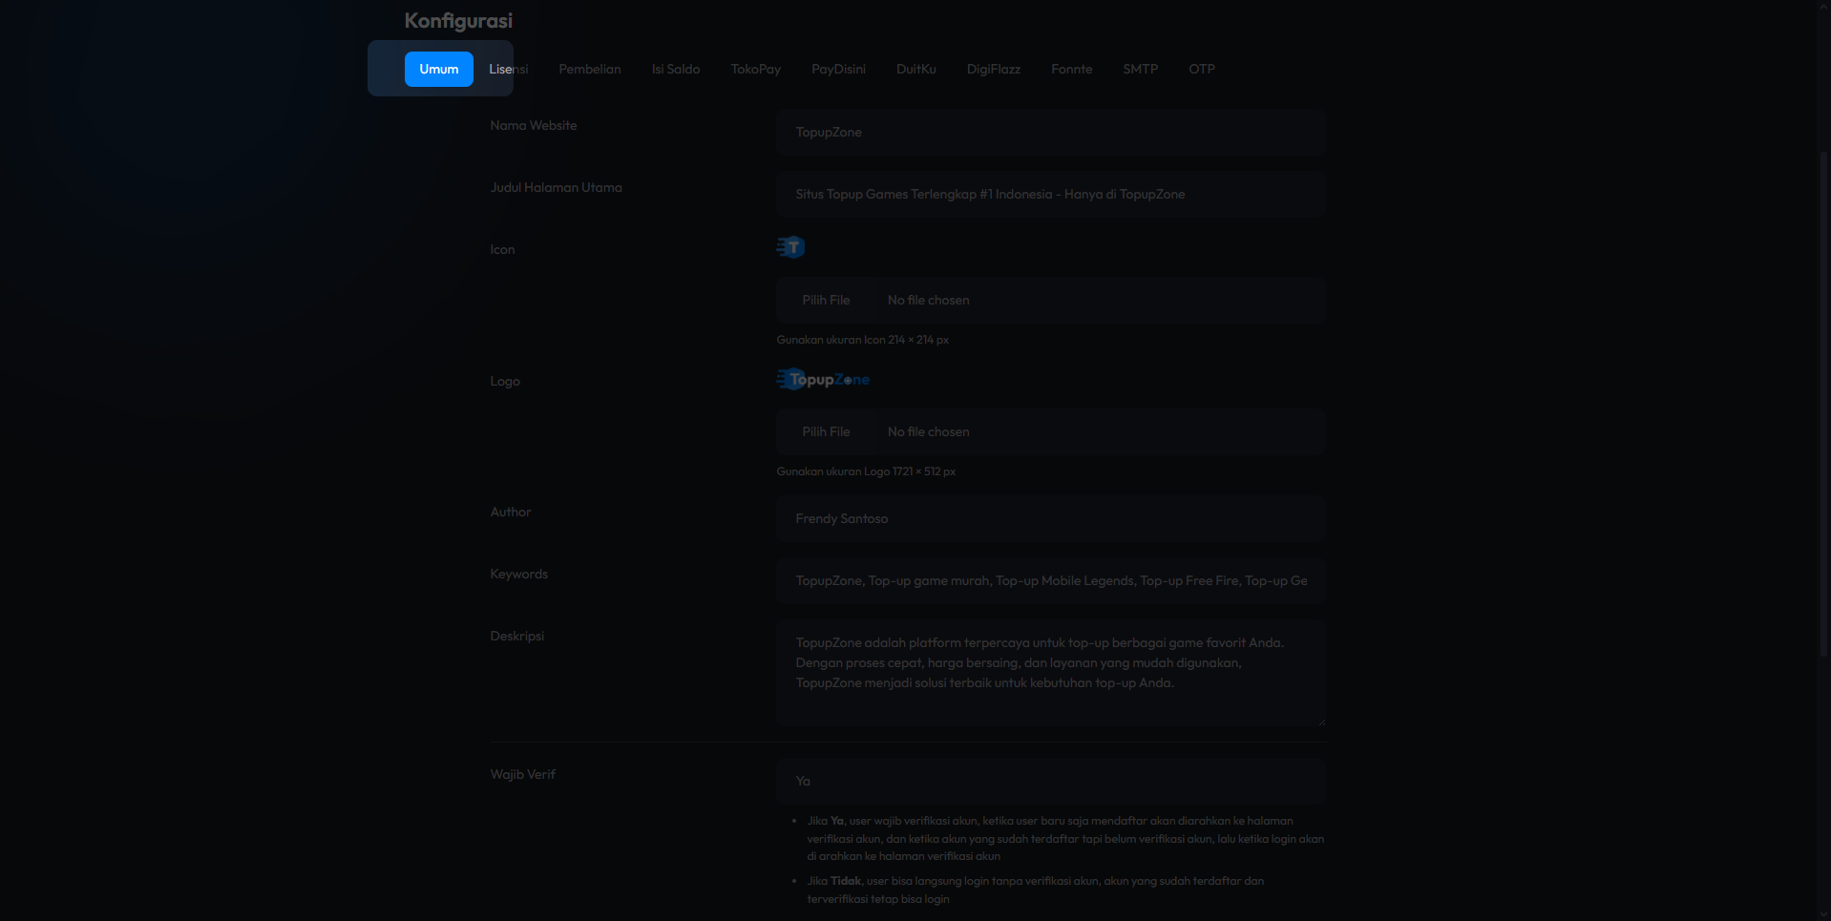The width and height of the screenshot is (1831, 921).
Task: Click the Konfigurasi page heading
Action: tap(458, 20)
